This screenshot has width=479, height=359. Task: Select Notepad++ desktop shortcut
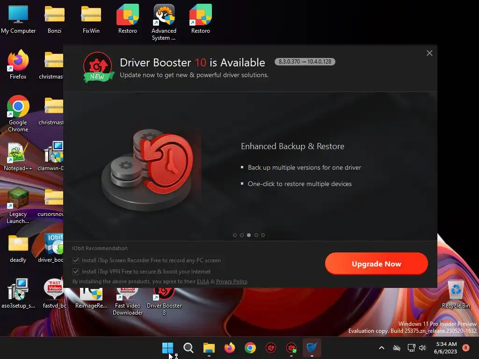click(18, 157)
